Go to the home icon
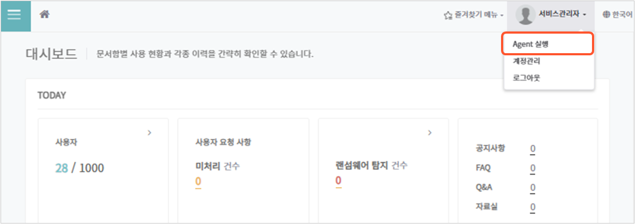This screenshot has height=224, width=635. coord(44,15)
